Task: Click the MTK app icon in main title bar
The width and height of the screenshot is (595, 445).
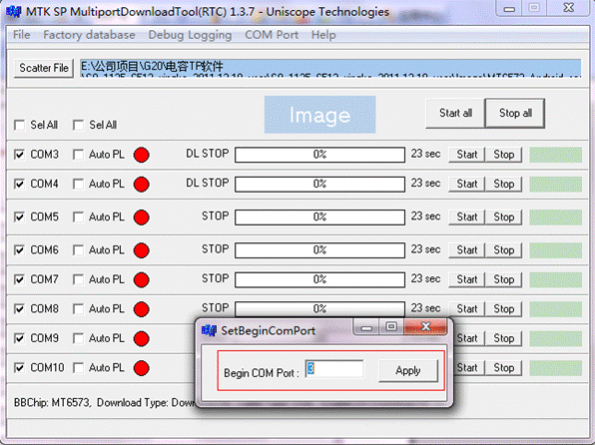Action: click(x=14, y=12)
